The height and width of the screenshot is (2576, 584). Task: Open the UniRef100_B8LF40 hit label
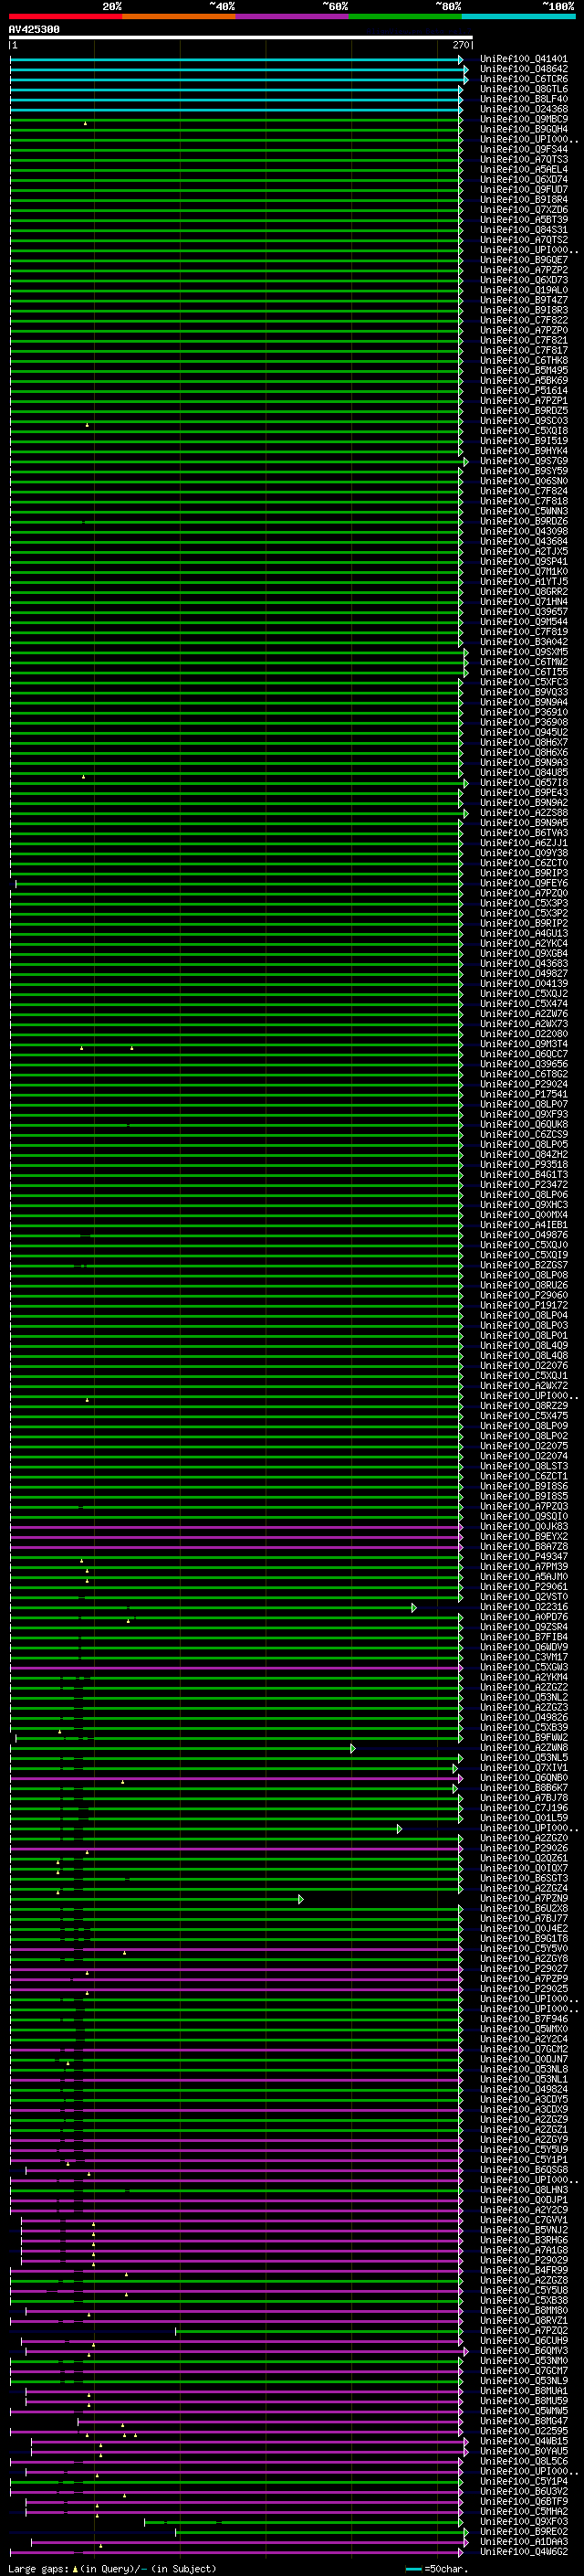[524, 99]
